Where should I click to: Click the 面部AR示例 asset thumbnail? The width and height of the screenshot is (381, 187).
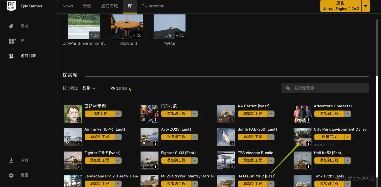(x=73, y=114)
